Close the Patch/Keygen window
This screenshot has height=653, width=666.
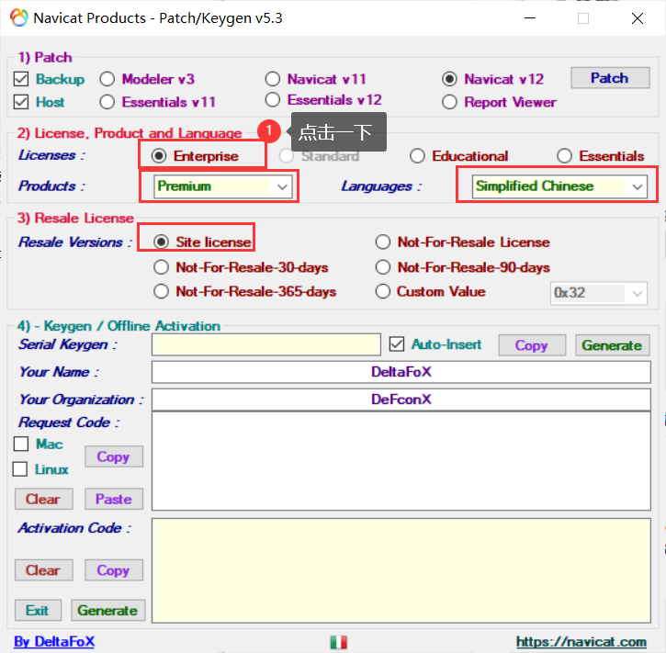pos(638,18)
